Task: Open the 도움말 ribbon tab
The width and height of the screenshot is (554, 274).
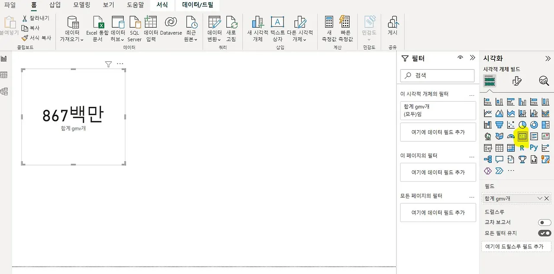Action: coord(135,5)
